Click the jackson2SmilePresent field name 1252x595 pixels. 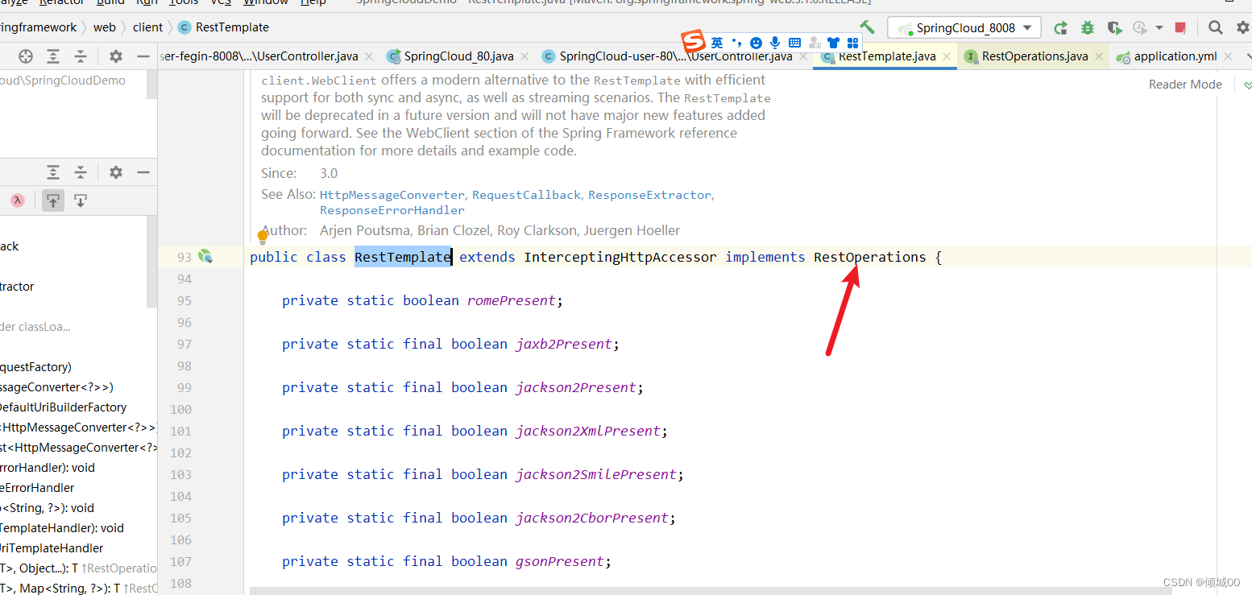[x=596, y=474]
